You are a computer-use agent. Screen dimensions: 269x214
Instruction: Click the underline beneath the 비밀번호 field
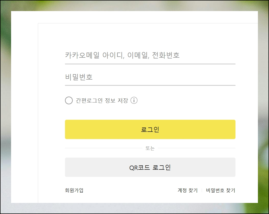click(150, 85)
